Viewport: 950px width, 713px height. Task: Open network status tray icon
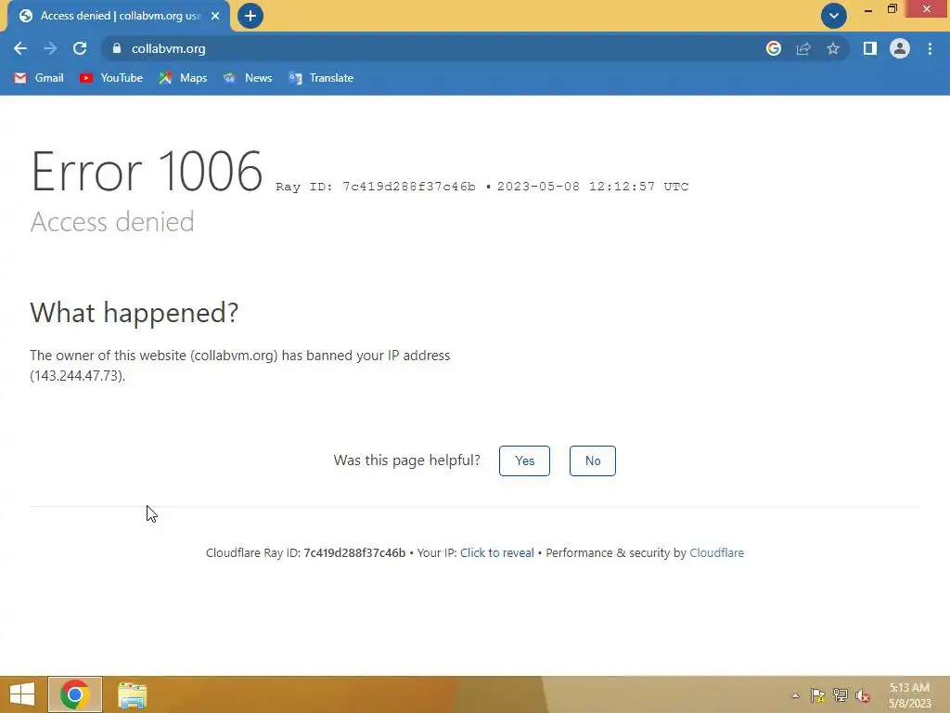[841, 695]
